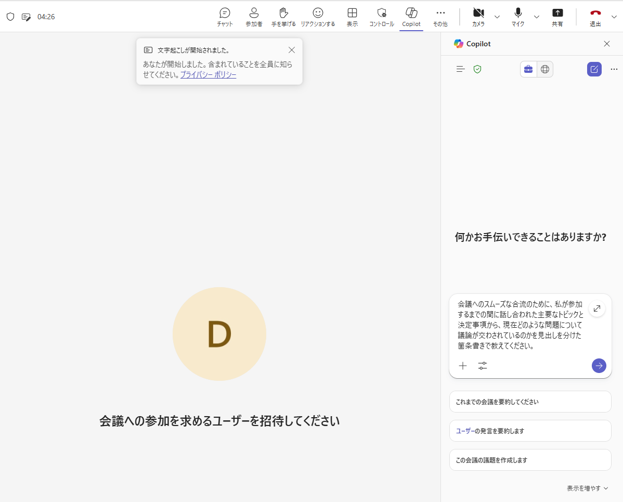Expand microphone options dropdown arrow
The image size is (623, 502).
pyautogui.click(x=537, y=17)
